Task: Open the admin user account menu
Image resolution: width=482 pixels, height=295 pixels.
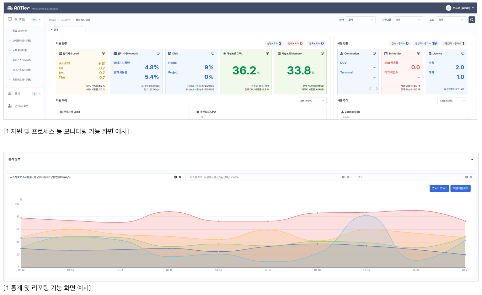Action: pyautogui.click(x=460, y=8)
